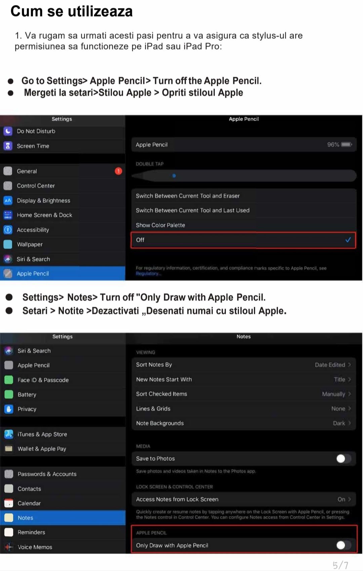Tap the Battery icon in sidebar
Viewport: 363px width, 571px height.
[x=9, y=394]
